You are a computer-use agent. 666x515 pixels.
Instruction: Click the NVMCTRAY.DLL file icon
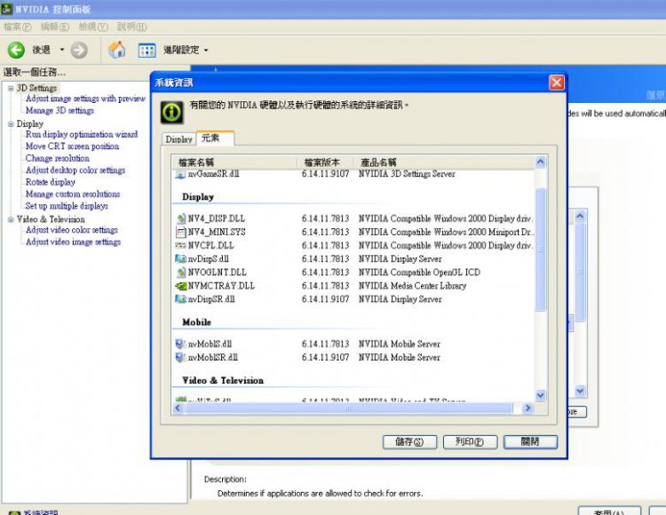point(181,286)
